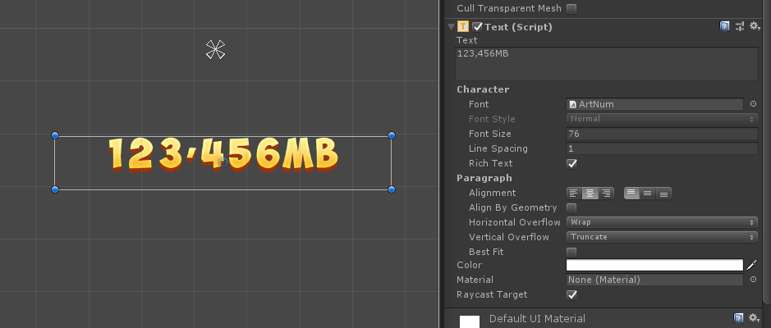Pick color with the eyedropper tool
Screen dimensions: 771x328
(752, 265)
